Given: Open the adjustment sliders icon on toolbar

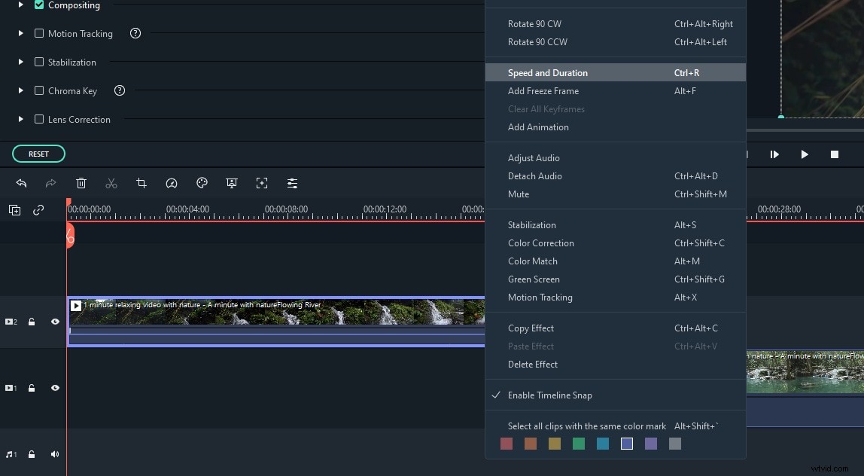Looking at the screenshot, I should click(292, 183).
